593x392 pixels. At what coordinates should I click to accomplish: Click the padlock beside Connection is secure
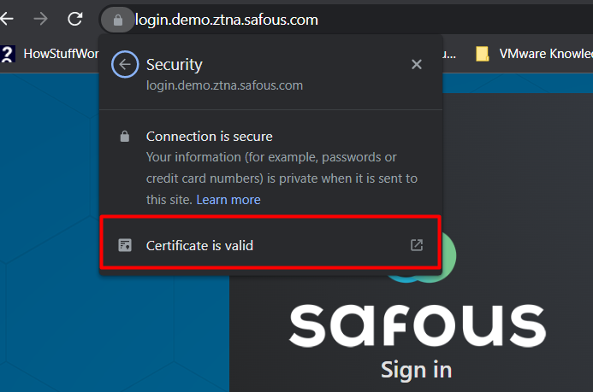point(125,137)
